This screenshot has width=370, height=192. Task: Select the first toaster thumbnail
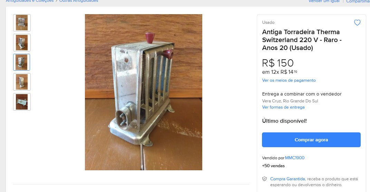[x=22, y=23]
